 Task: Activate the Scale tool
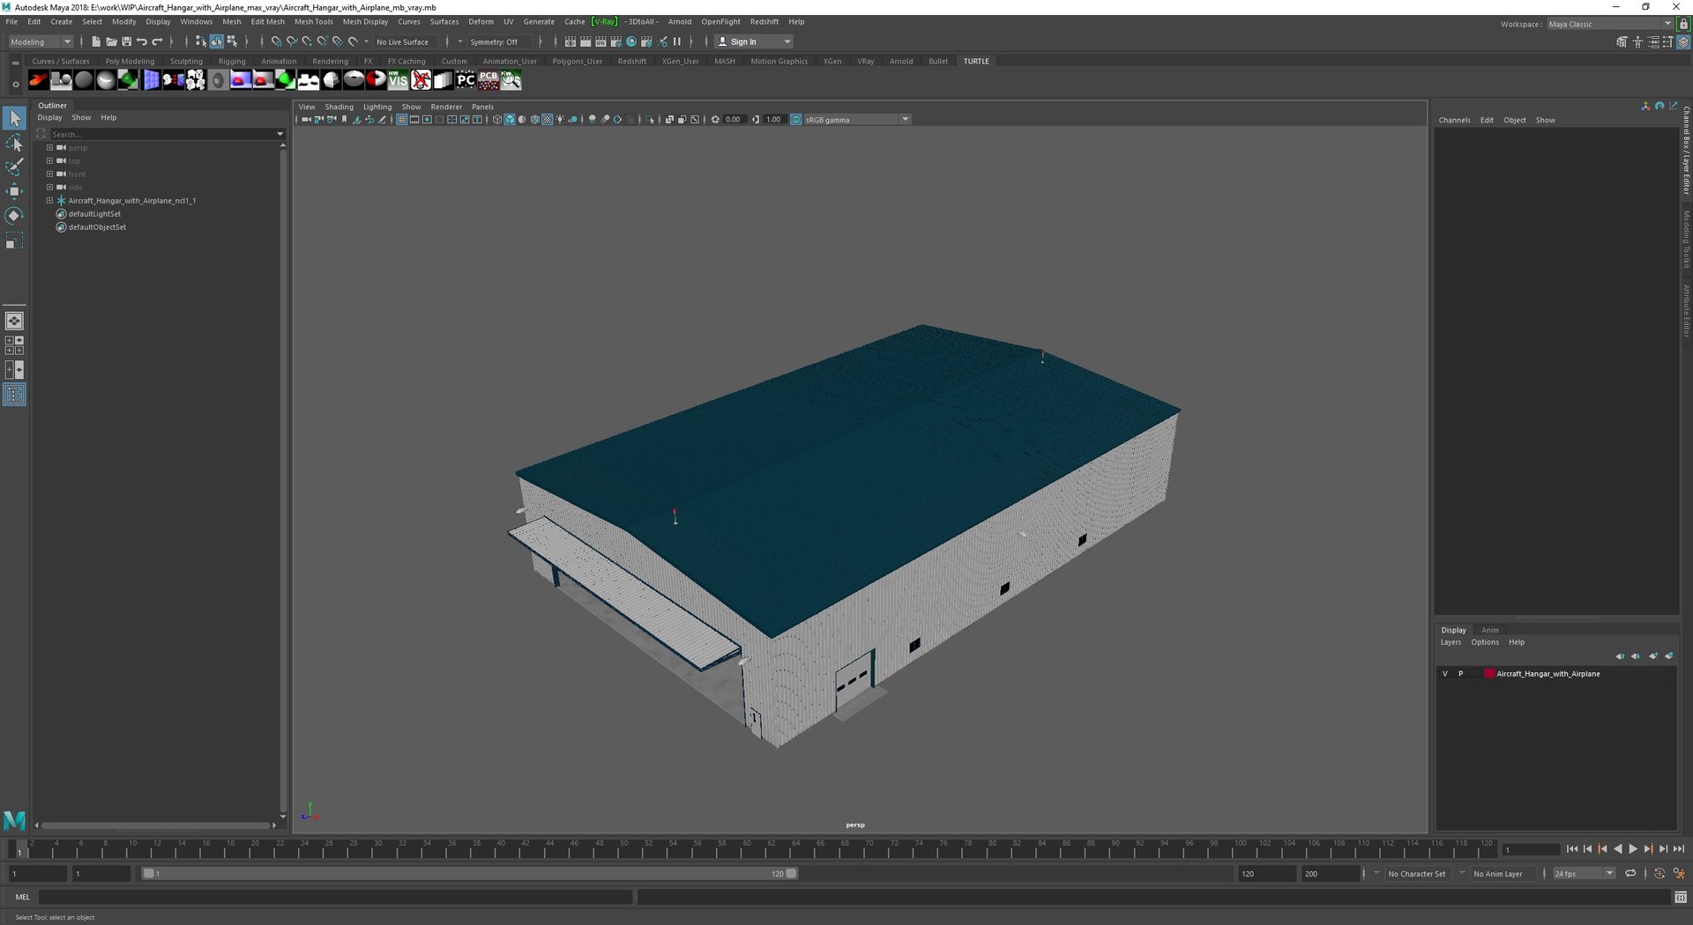click(x=14, y=240)
